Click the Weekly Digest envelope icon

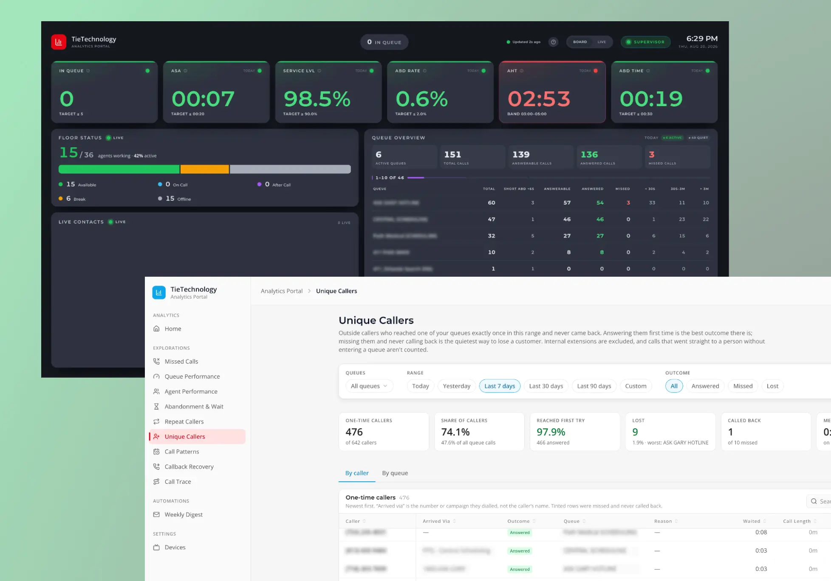(156, 514)
